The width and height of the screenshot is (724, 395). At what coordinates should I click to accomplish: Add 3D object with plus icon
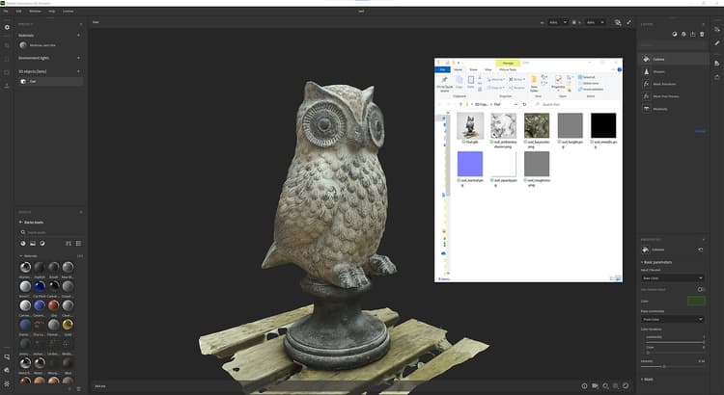coord(78,71)
